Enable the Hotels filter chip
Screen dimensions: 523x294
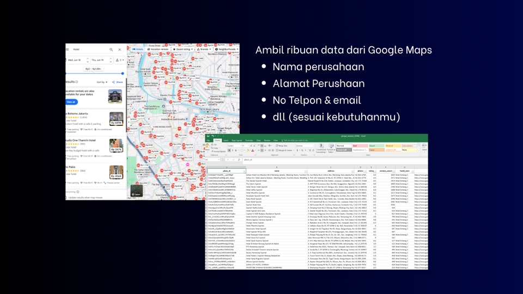137,49
